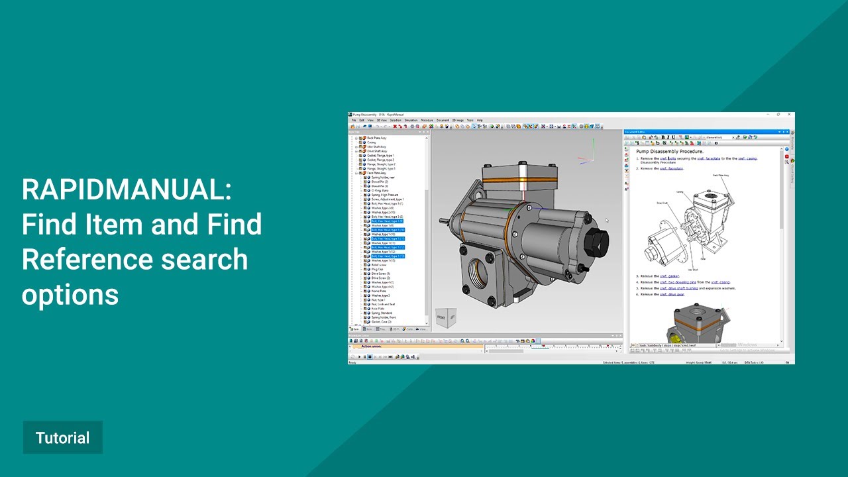Viewport: 848px width, 477px height.
Task: Open the Simulation menu
Action: point(411,120)
